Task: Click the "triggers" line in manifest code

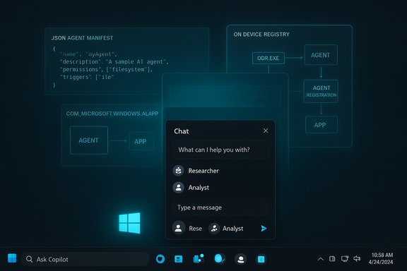Action: click(x=87, y=77)
